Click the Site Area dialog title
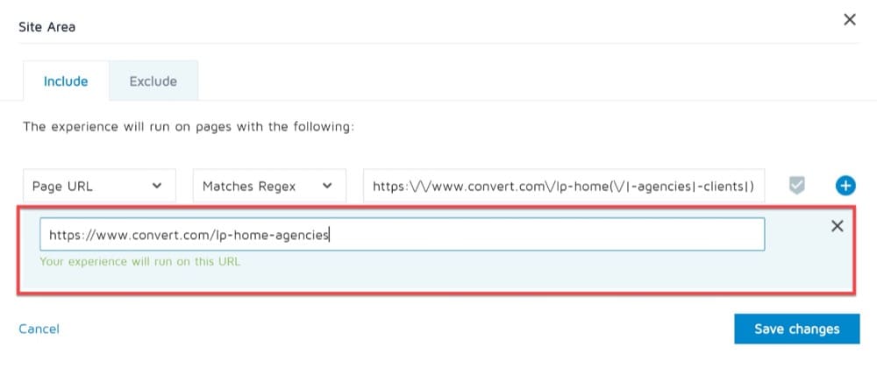877x368 pixels. pos(47,27)
